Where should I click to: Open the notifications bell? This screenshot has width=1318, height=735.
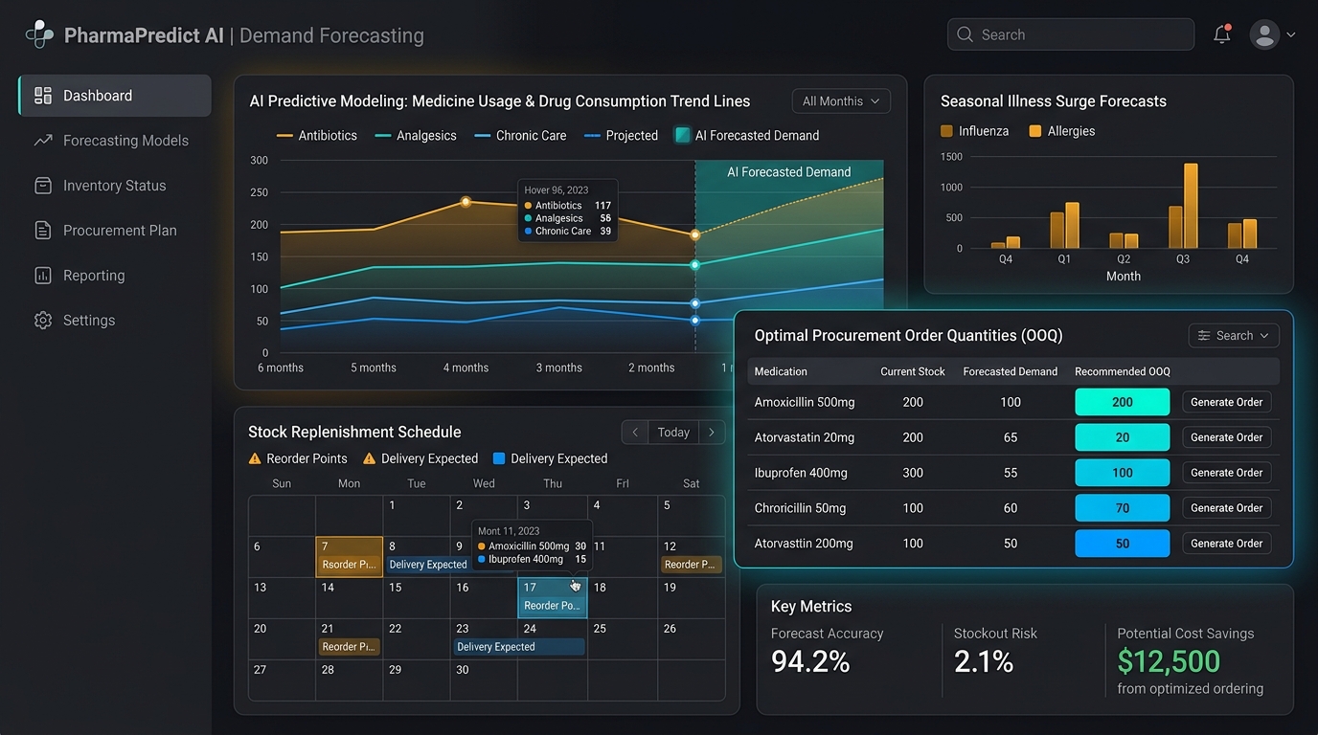click(1222, 34)
